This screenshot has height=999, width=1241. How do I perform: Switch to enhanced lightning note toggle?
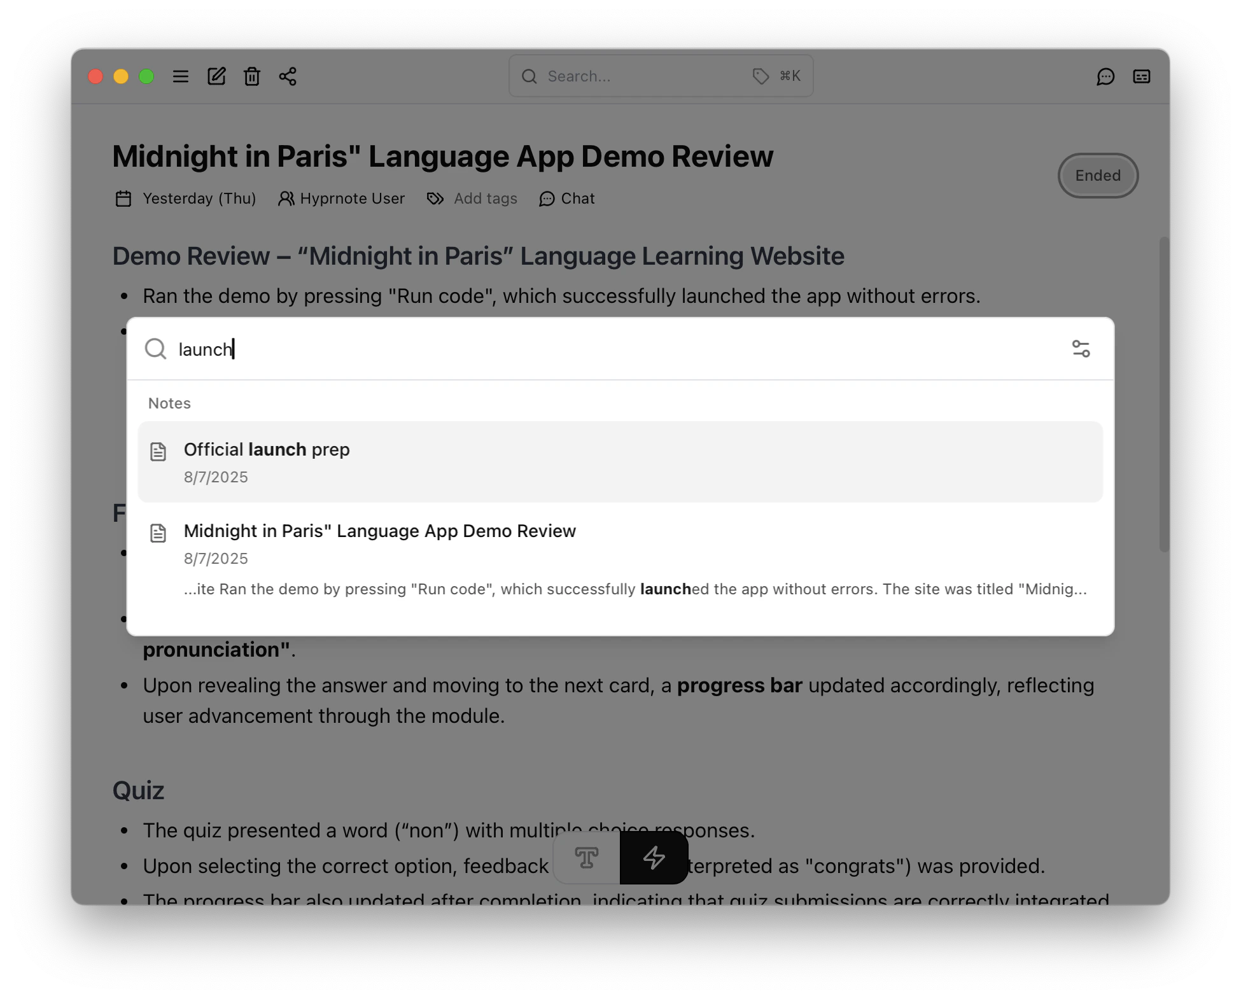(x=654, y=858)
